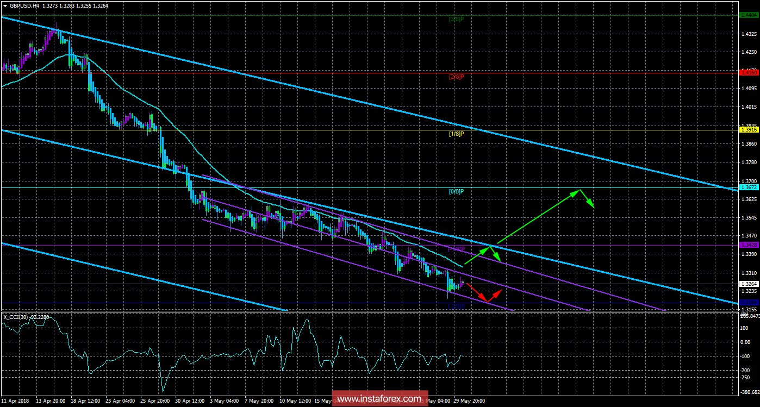Click the X_CCI(30) indicator label
Screen dimensions: 760x407
point(17,317)
